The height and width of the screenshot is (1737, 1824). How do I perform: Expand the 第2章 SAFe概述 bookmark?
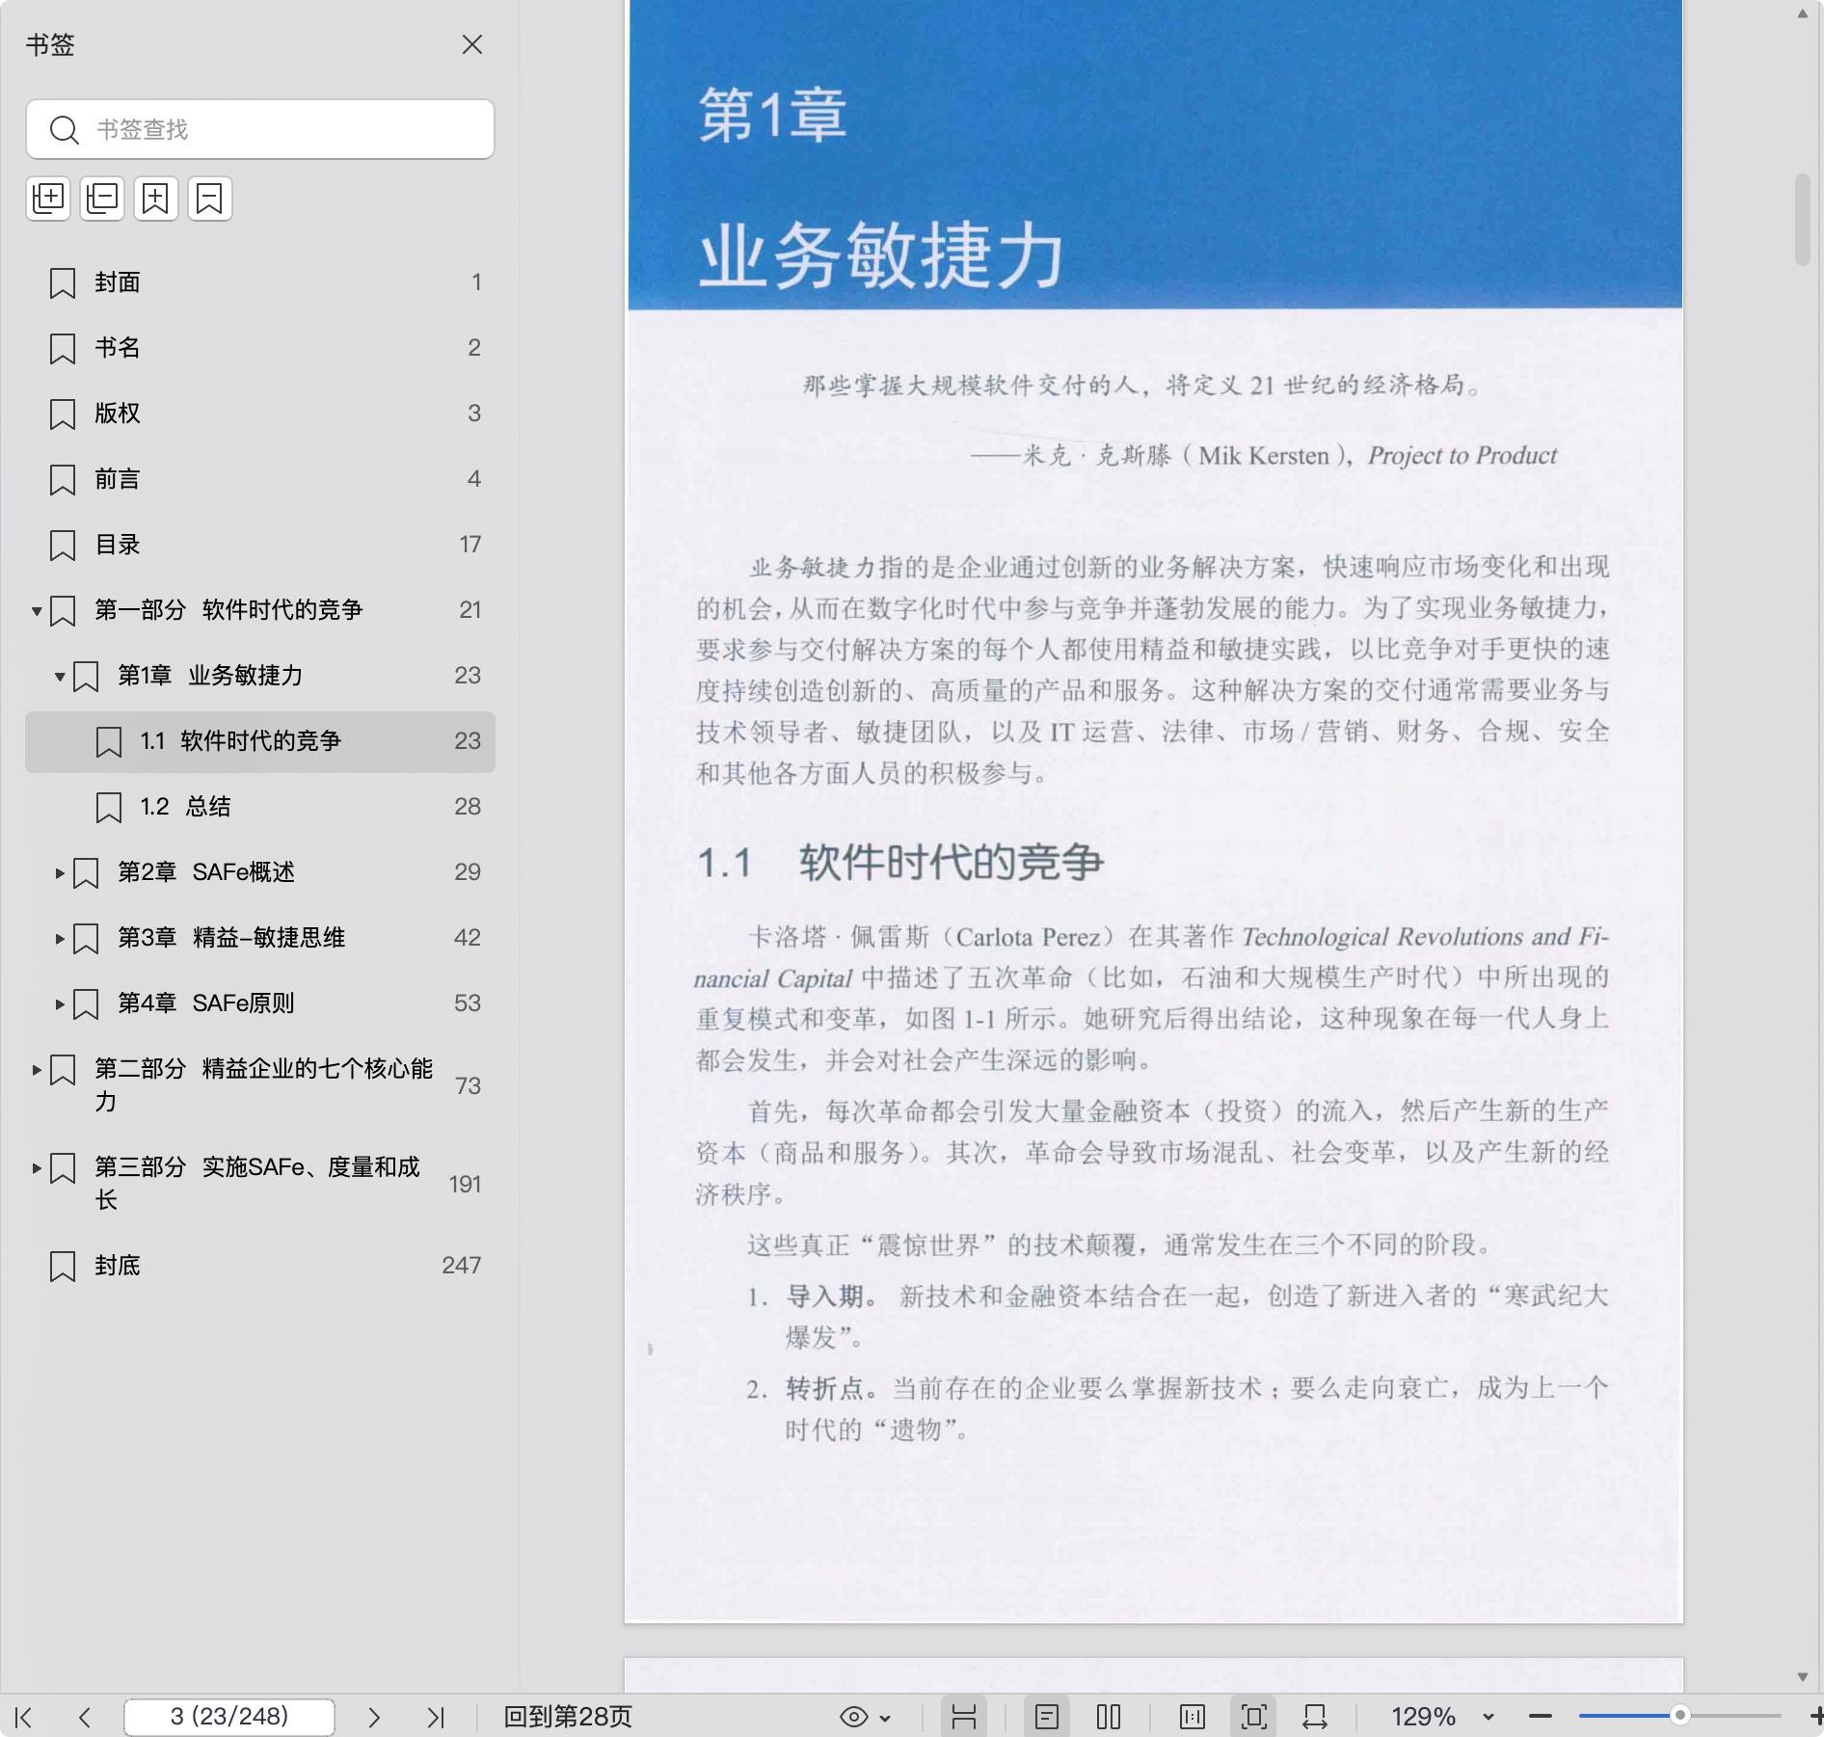60,873
